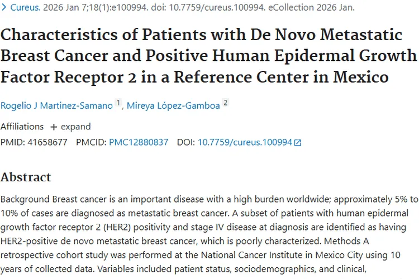Click the Affiliations label
Viewport: 419px width, 279px height.
tap(22, 127)
